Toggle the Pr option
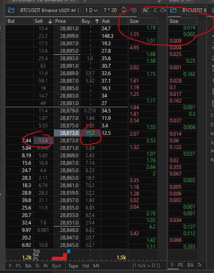This screenshot has height=273, width=214. [46, 266]
